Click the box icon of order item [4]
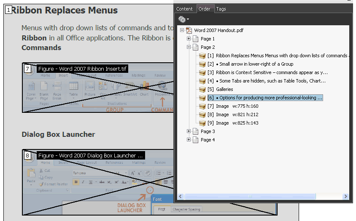 click(202, 81)
